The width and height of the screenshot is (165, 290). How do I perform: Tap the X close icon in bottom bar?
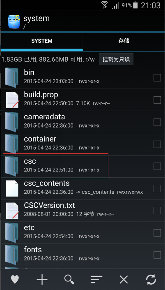(x=124, y=279)
